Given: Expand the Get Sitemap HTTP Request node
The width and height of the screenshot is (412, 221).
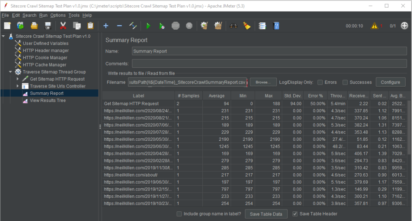Looking at the screenshot, I should [x=18, y=79].
